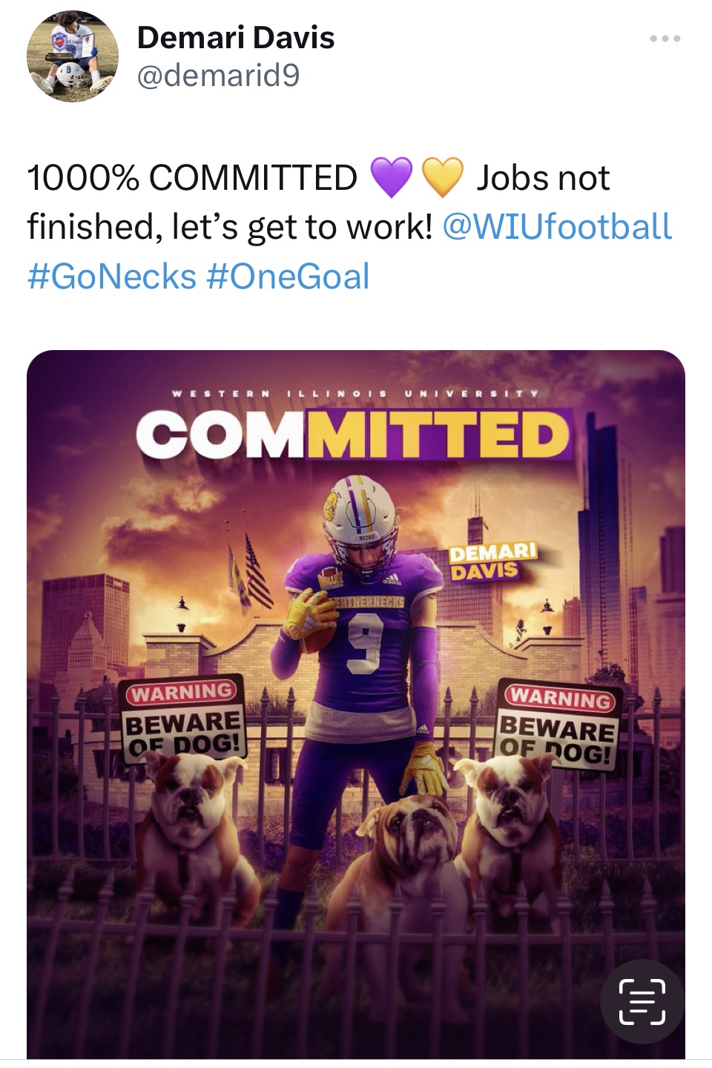
Task: Tap the yellow heart emoji
Action: 443,178
